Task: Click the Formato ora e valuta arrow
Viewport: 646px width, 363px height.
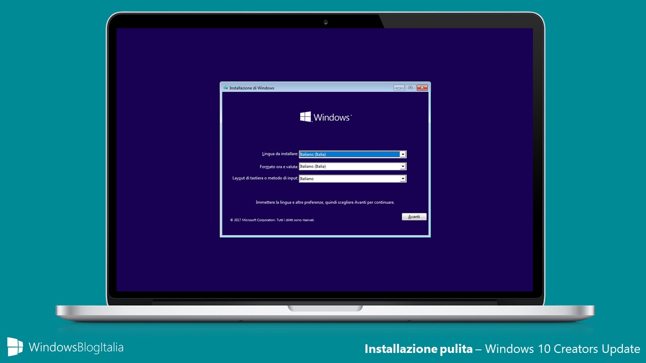Action: click(x=403, y=166)
